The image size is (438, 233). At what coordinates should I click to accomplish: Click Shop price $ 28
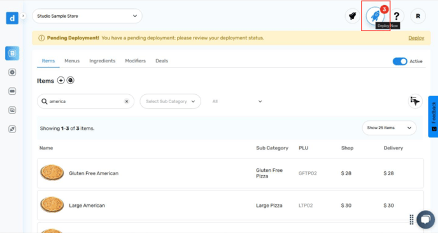click(346, 174)
